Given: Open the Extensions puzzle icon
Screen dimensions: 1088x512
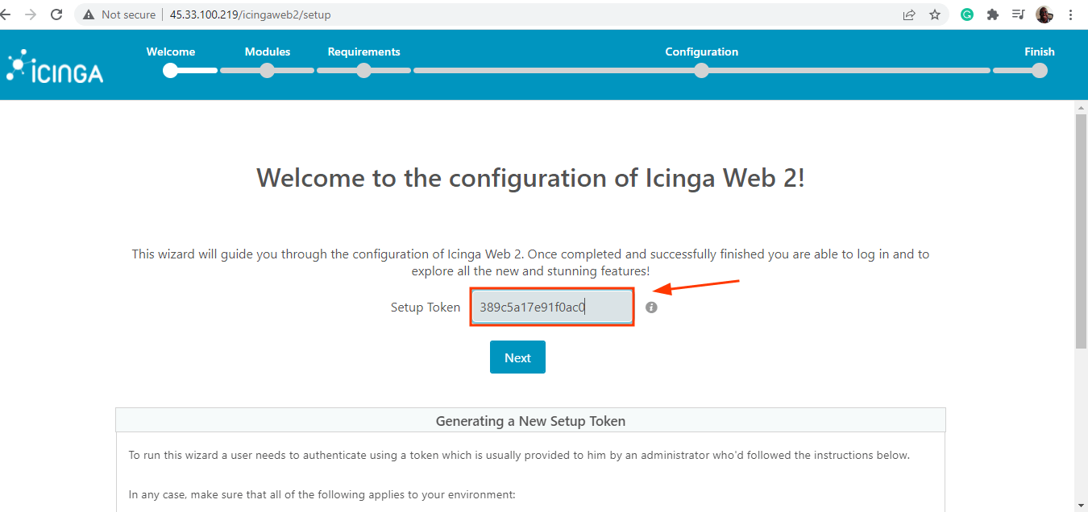Looking at the screenshot, I should 993,14.
